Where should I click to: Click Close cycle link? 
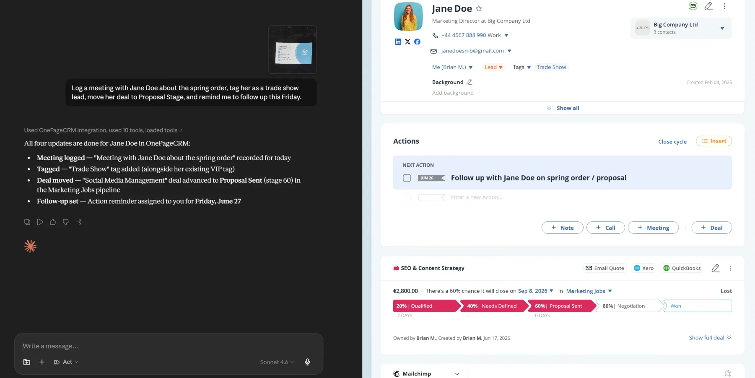pos(672,142)
